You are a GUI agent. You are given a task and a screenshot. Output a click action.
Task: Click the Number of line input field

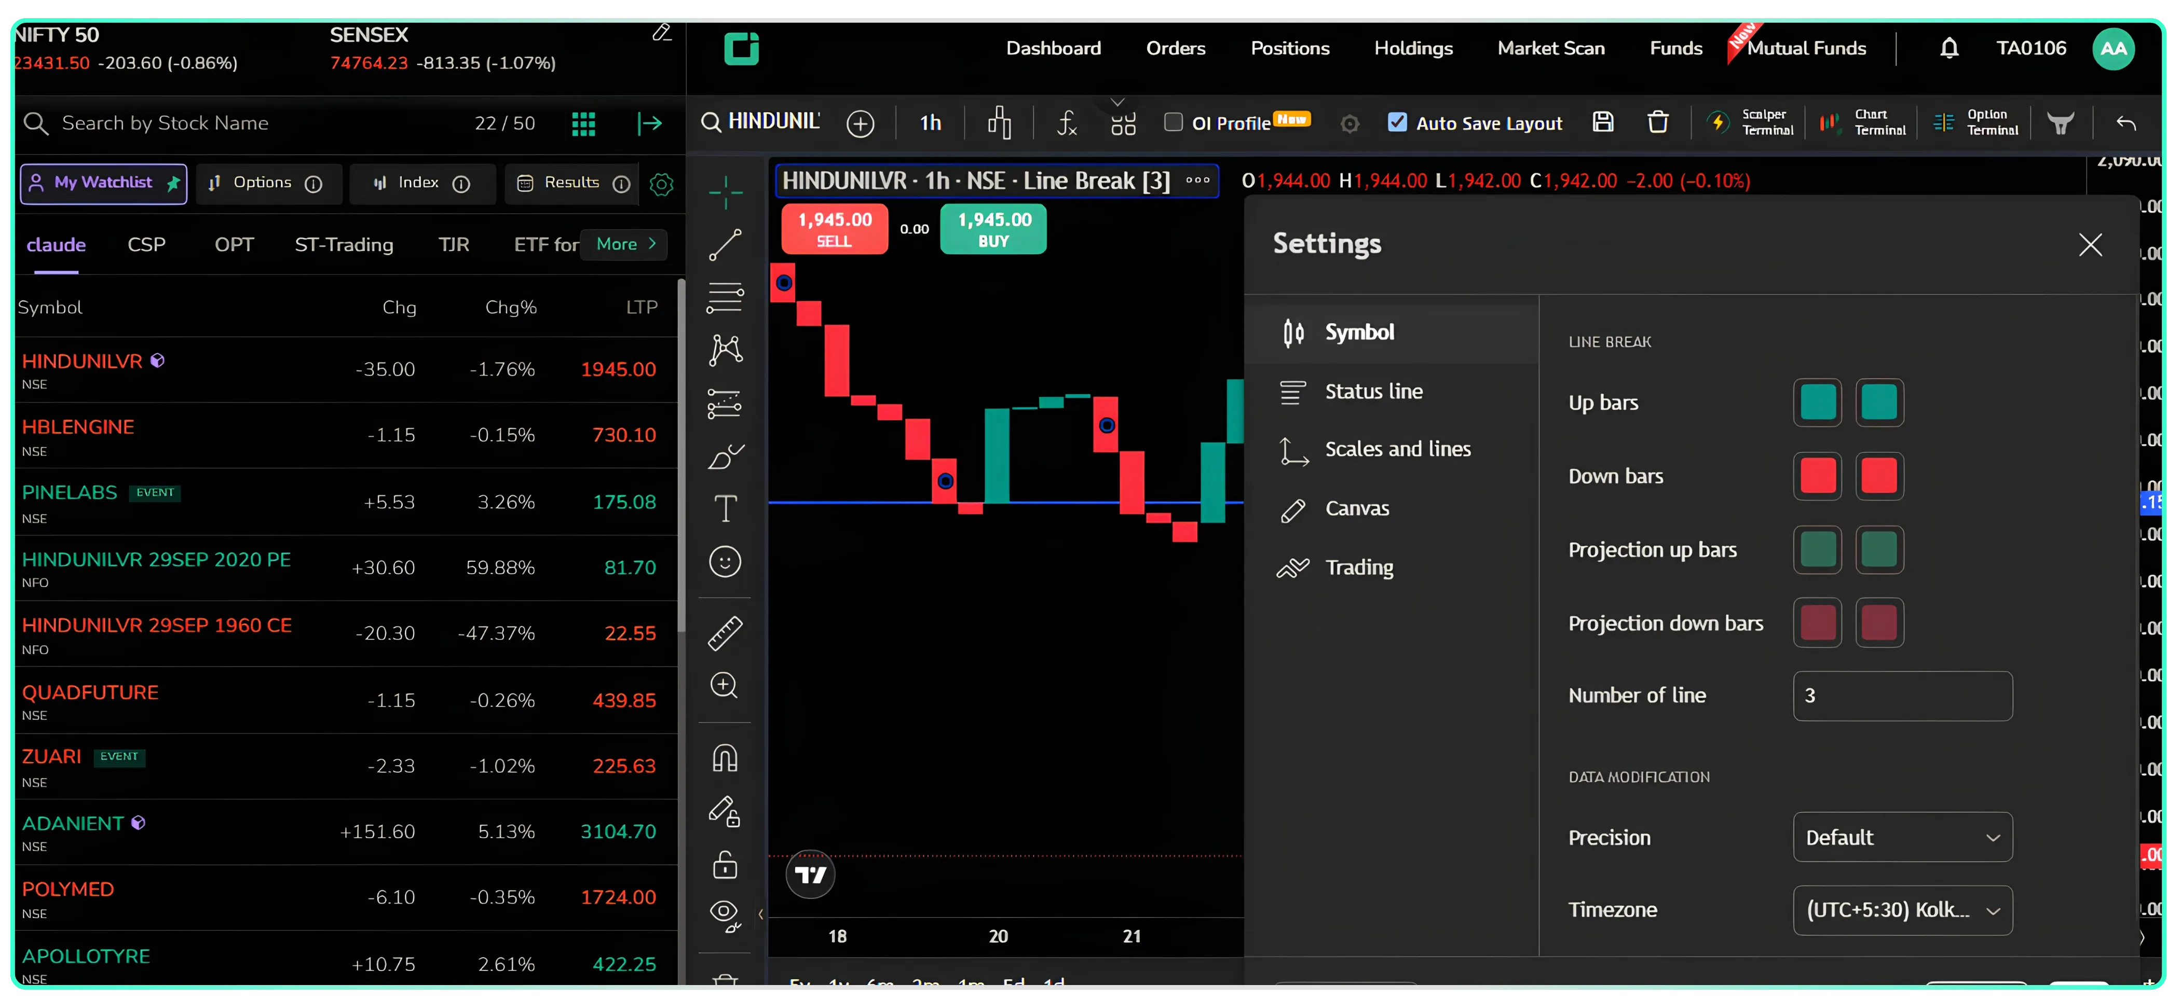pos(1902,696)
